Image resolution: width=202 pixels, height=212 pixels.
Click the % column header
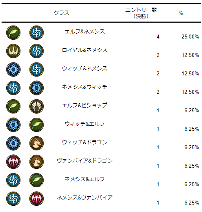[181, 13]
